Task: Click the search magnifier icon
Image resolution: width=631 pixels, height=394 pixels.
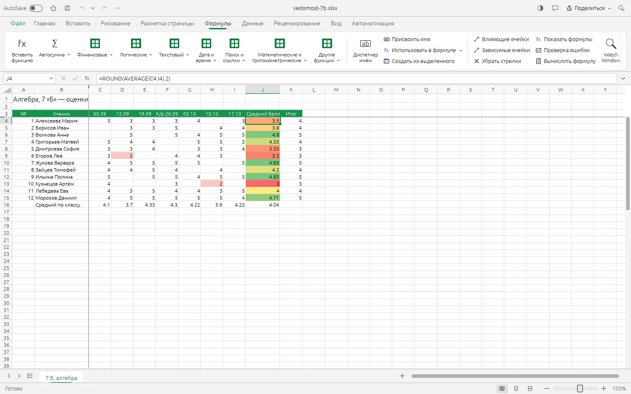Action: (621, 8)
